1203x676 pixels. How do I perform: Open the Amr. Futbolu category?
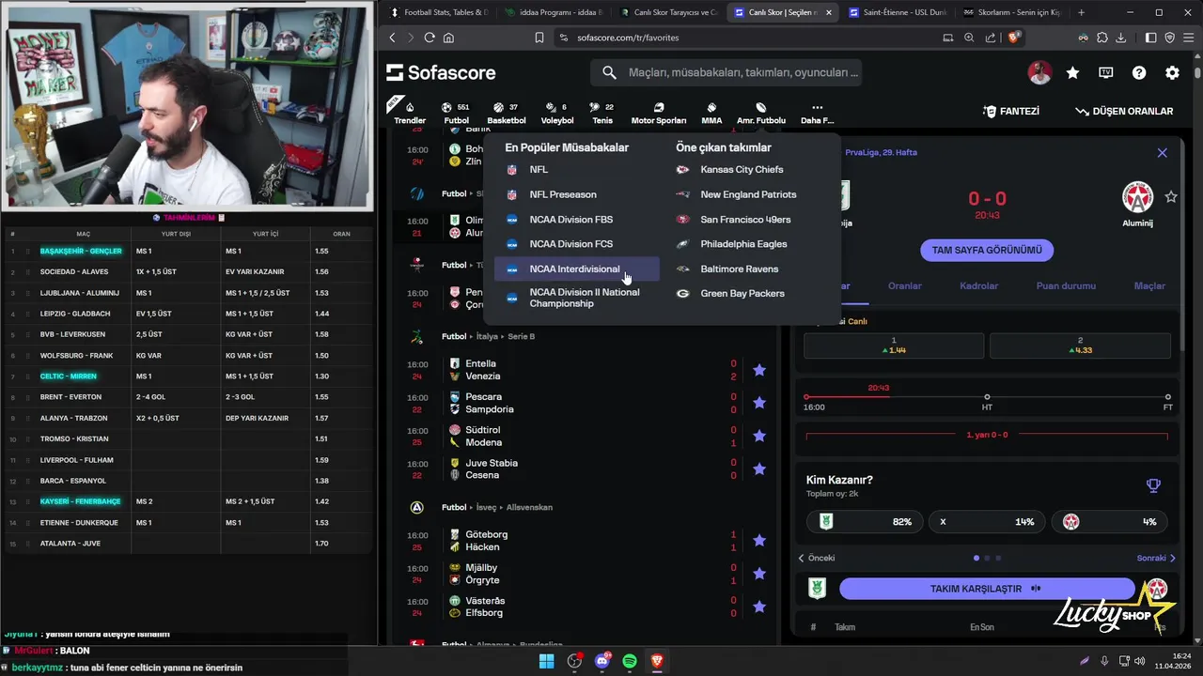click(x=761, y=113)
